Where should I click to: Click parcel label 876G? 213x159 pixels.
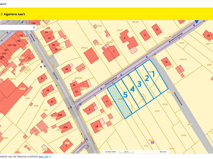[x=170, y=92]
